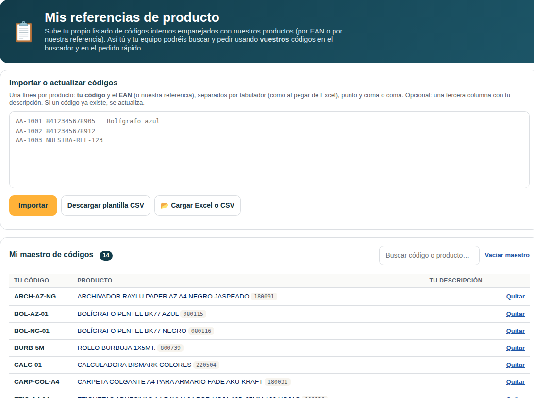Click the BOLÍGRAFO PENTEL BK77 NEGRO product name

pyautogui.click(x=132, y=331)
